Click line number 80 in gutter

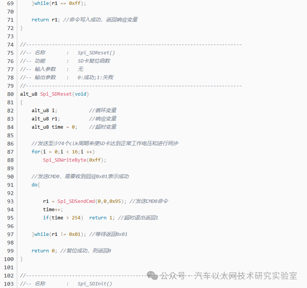[10, 94]
